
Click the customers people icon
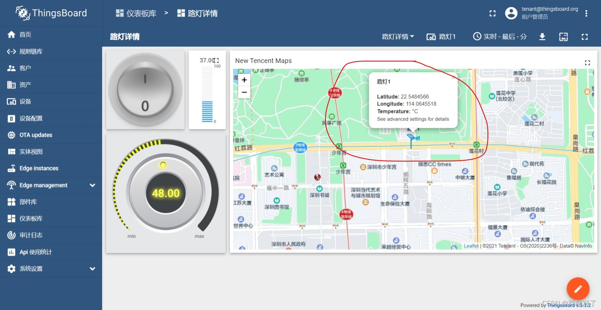11,68
